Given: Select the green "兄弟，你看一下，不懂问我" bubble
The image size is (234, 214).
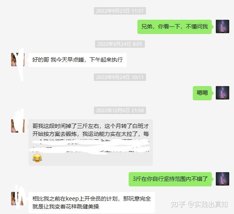Looking at the screenshot, I should 175,26.
